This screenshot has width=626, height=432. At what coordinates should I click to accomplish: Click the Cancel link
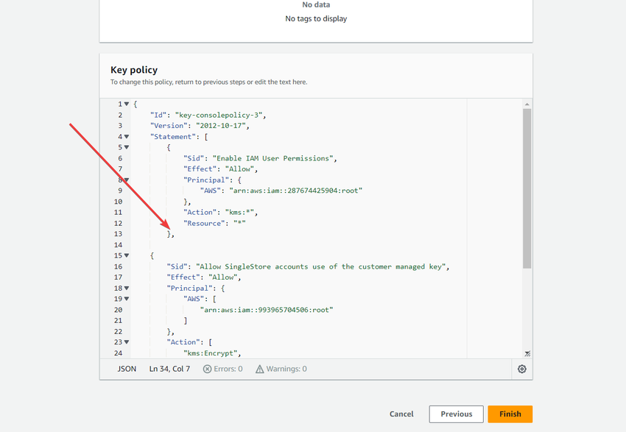pyautogui.click(x=401, y=414)
